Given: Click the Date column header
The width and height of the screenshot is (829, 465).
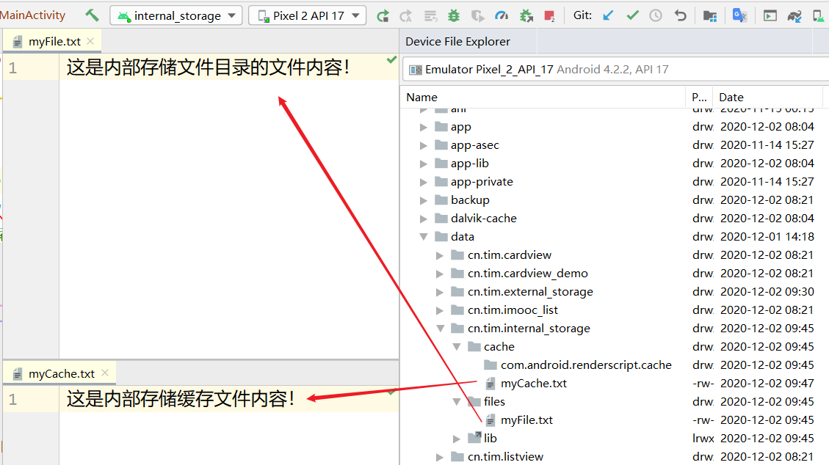Looking at the screenshot, I should [731, 97].
